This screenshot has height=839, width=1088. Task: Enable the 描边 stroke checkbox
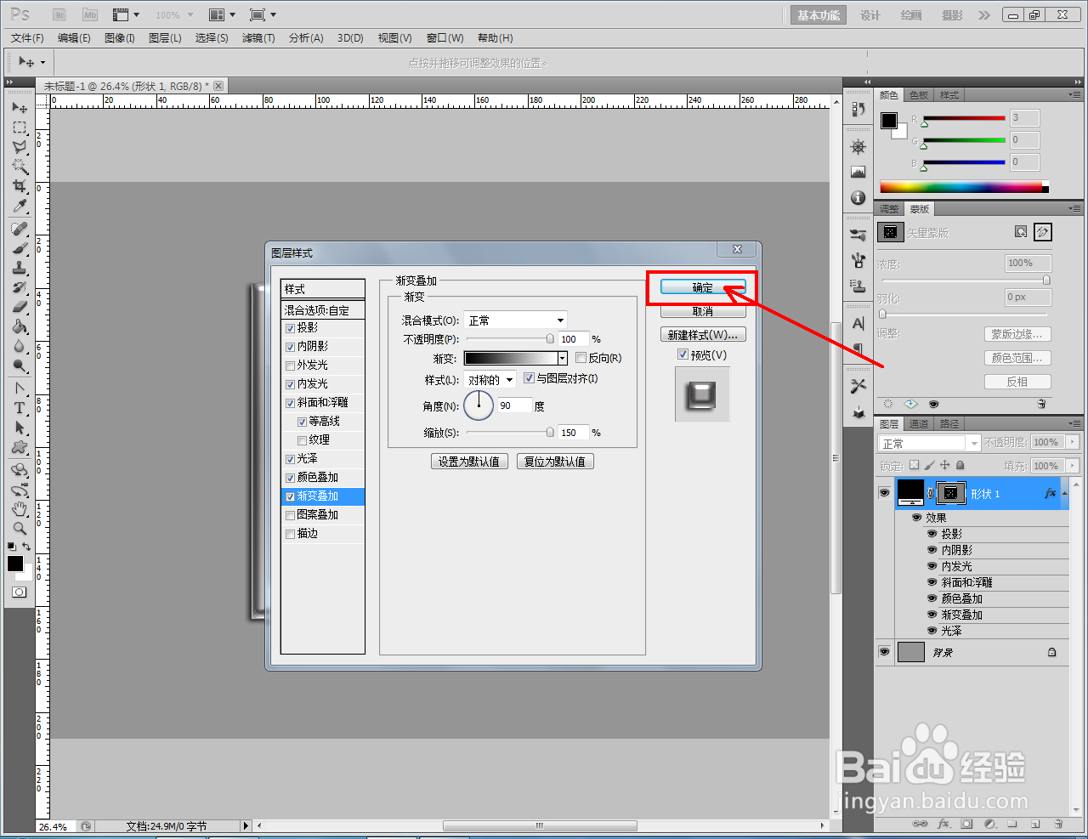tap(291, 534)
